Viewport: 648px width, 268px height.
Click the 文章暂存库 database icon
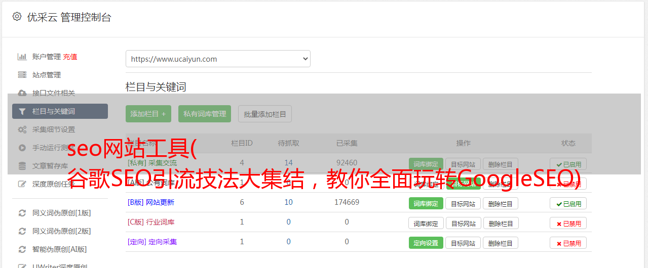tap(22, 166)
